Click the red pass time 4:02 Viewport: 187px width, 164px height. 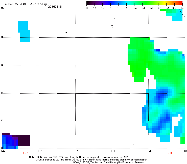pos(171,153)
